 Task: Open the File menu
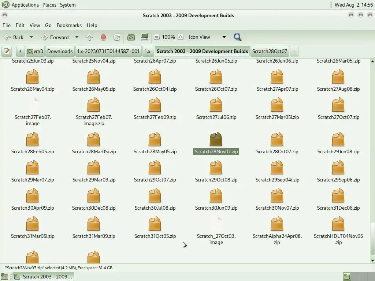tap(7, 25)
